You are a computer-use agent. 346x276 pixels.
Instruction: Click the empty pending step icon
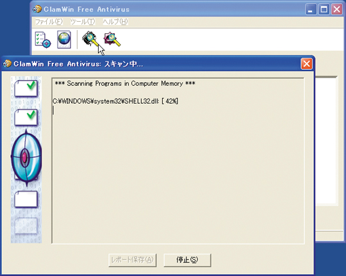point(26,199)
